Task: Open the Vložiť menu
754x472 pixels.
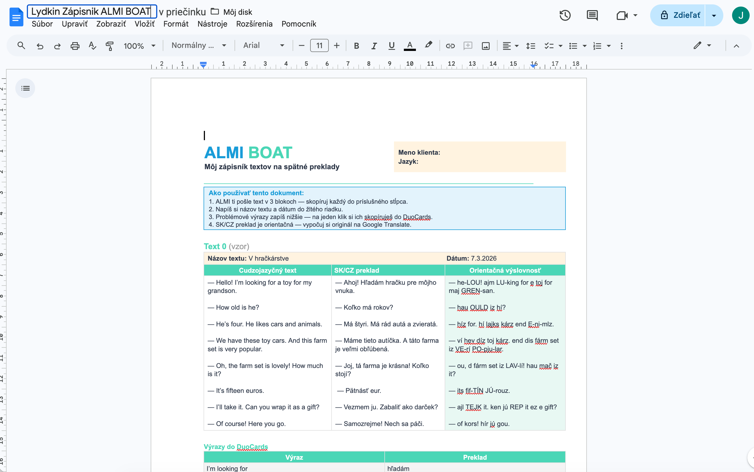Action: tap(144, 24)
